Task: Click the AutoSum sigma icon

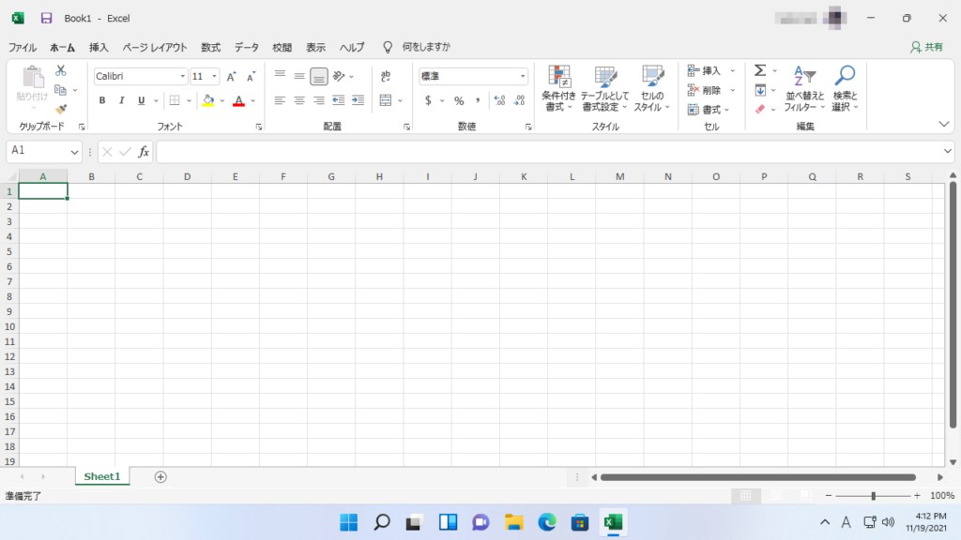Action: 760,71
